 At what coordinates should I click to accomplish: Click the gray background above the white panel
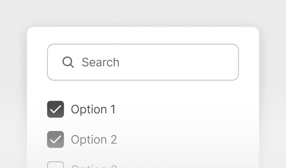143,13
